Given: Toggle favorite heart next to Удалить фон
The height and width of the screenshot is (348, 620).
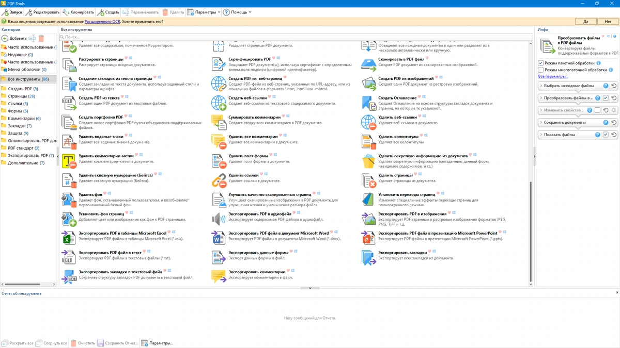Looking at the screenshot, I should click(104, 194).
